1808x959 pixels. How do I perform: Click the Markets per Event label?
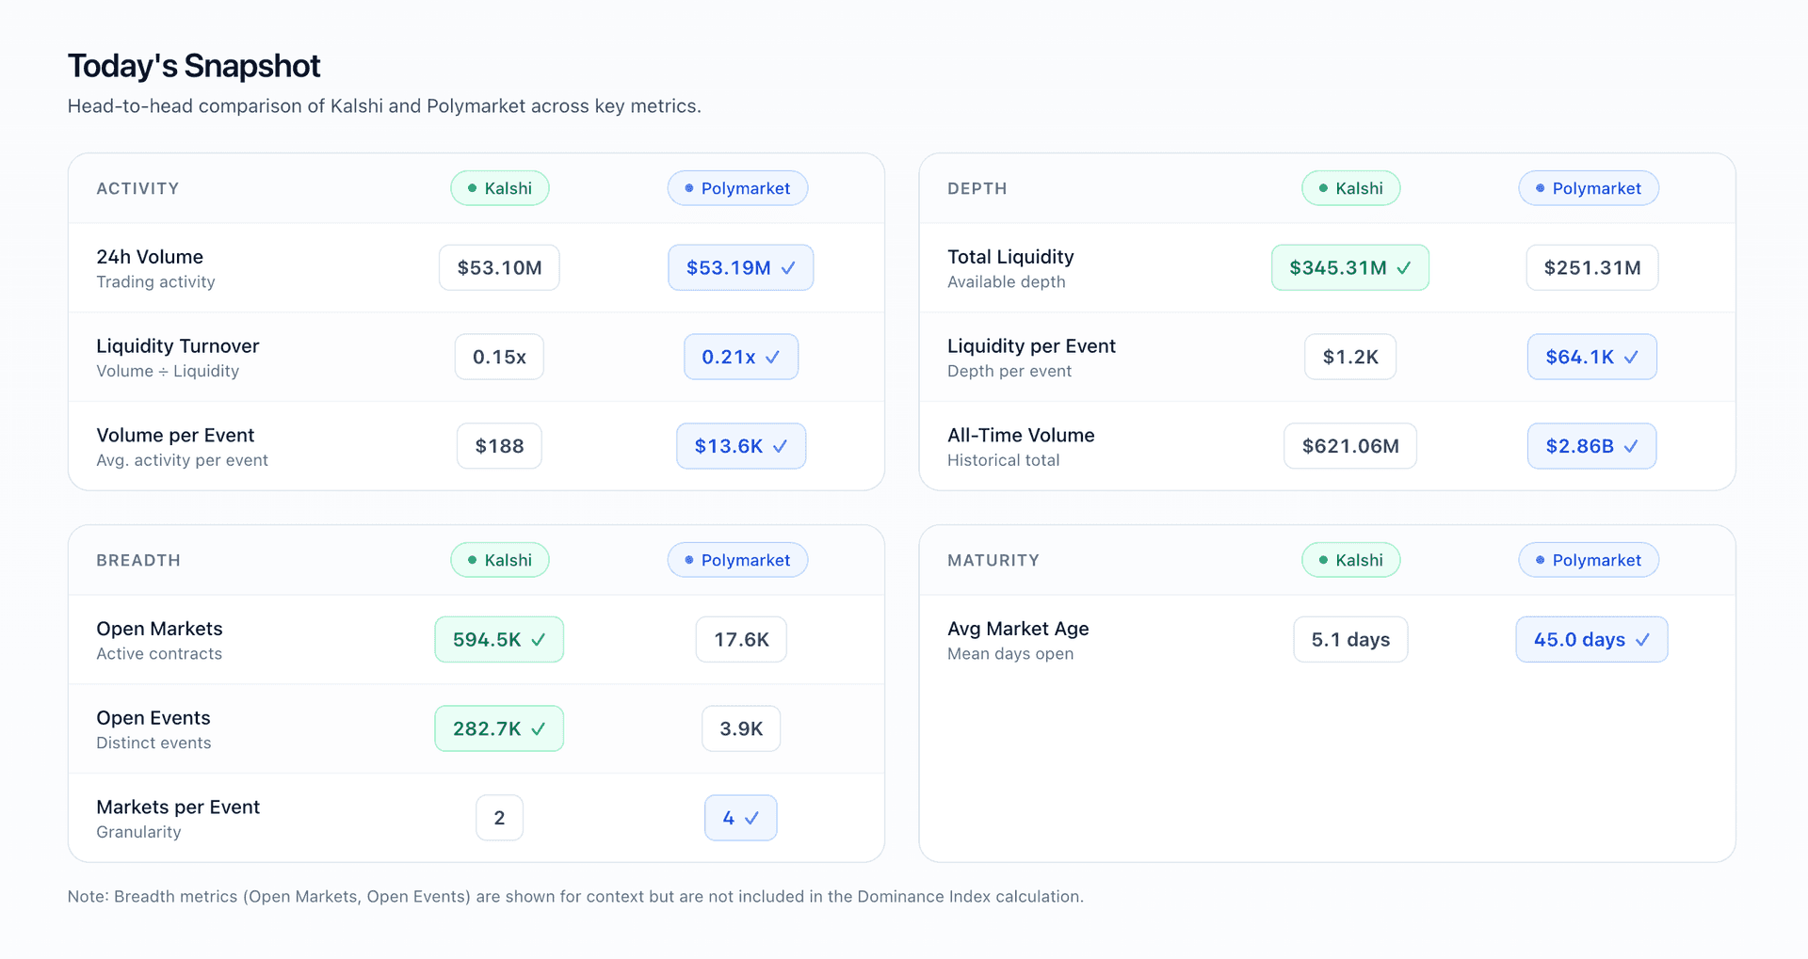(178, 807)
